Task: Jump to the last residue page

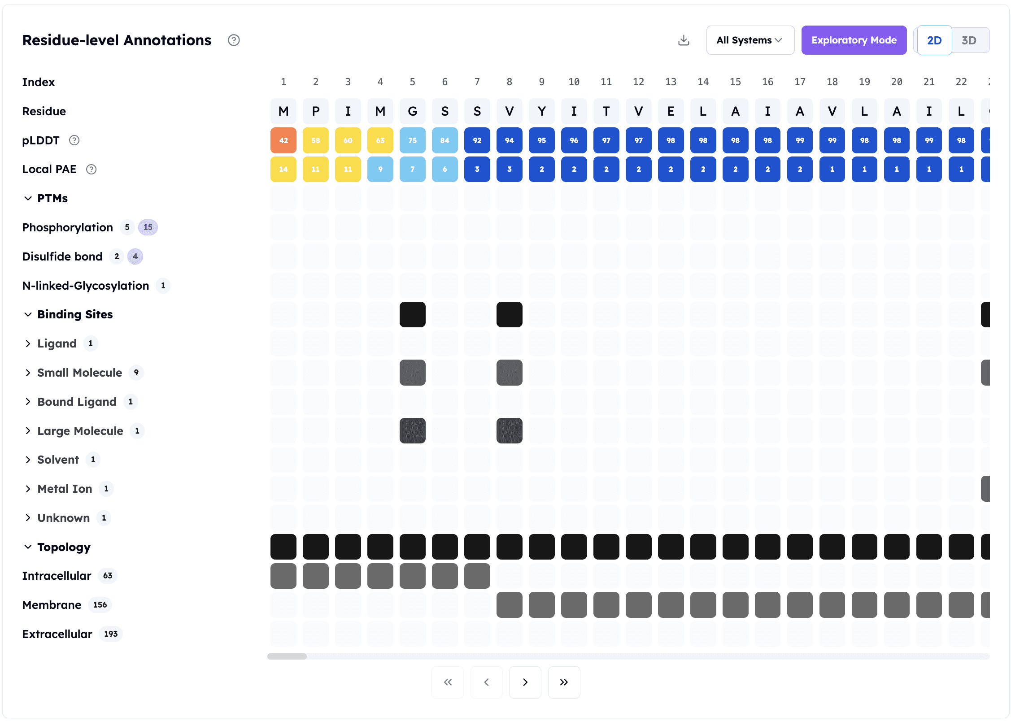Action: pyautogui.click(x=564, y=682)
